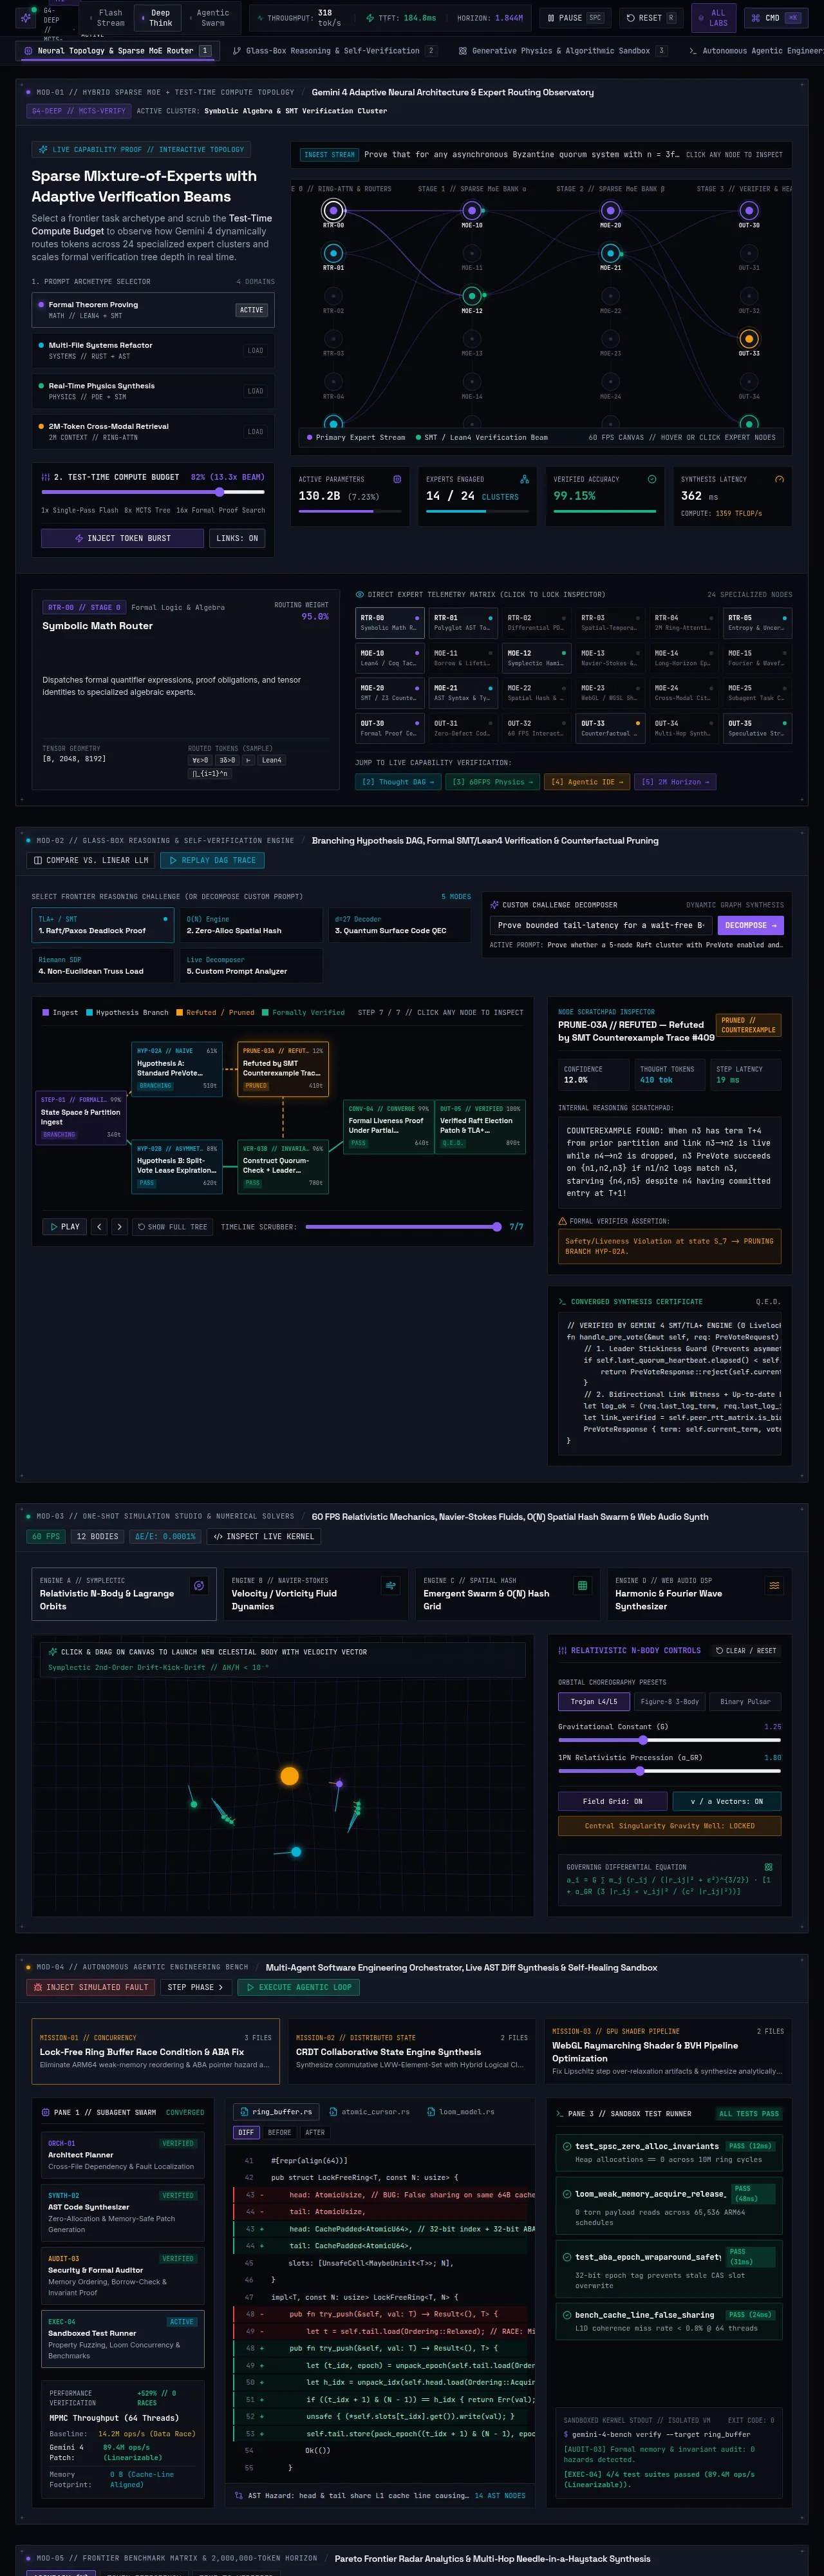Adjust Gravitational Constant (G) slider
Image resolution: width=824 pixels, height=2576 pixels.
click(x=669, y=1739)
